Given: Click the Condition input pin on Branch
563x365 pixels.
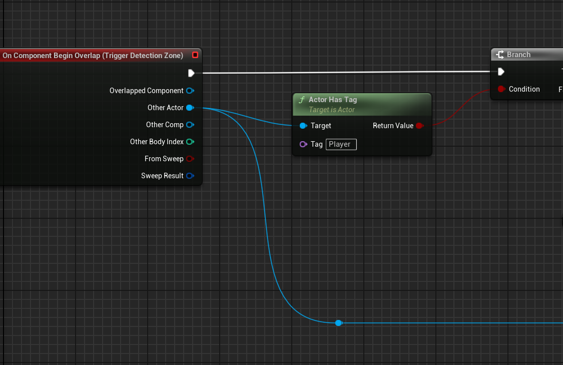Looking at the screenshot, I should (x=501, y=89).
